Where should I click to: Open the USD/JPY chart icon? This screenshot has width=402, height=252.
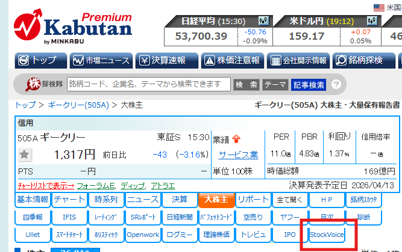372,20
